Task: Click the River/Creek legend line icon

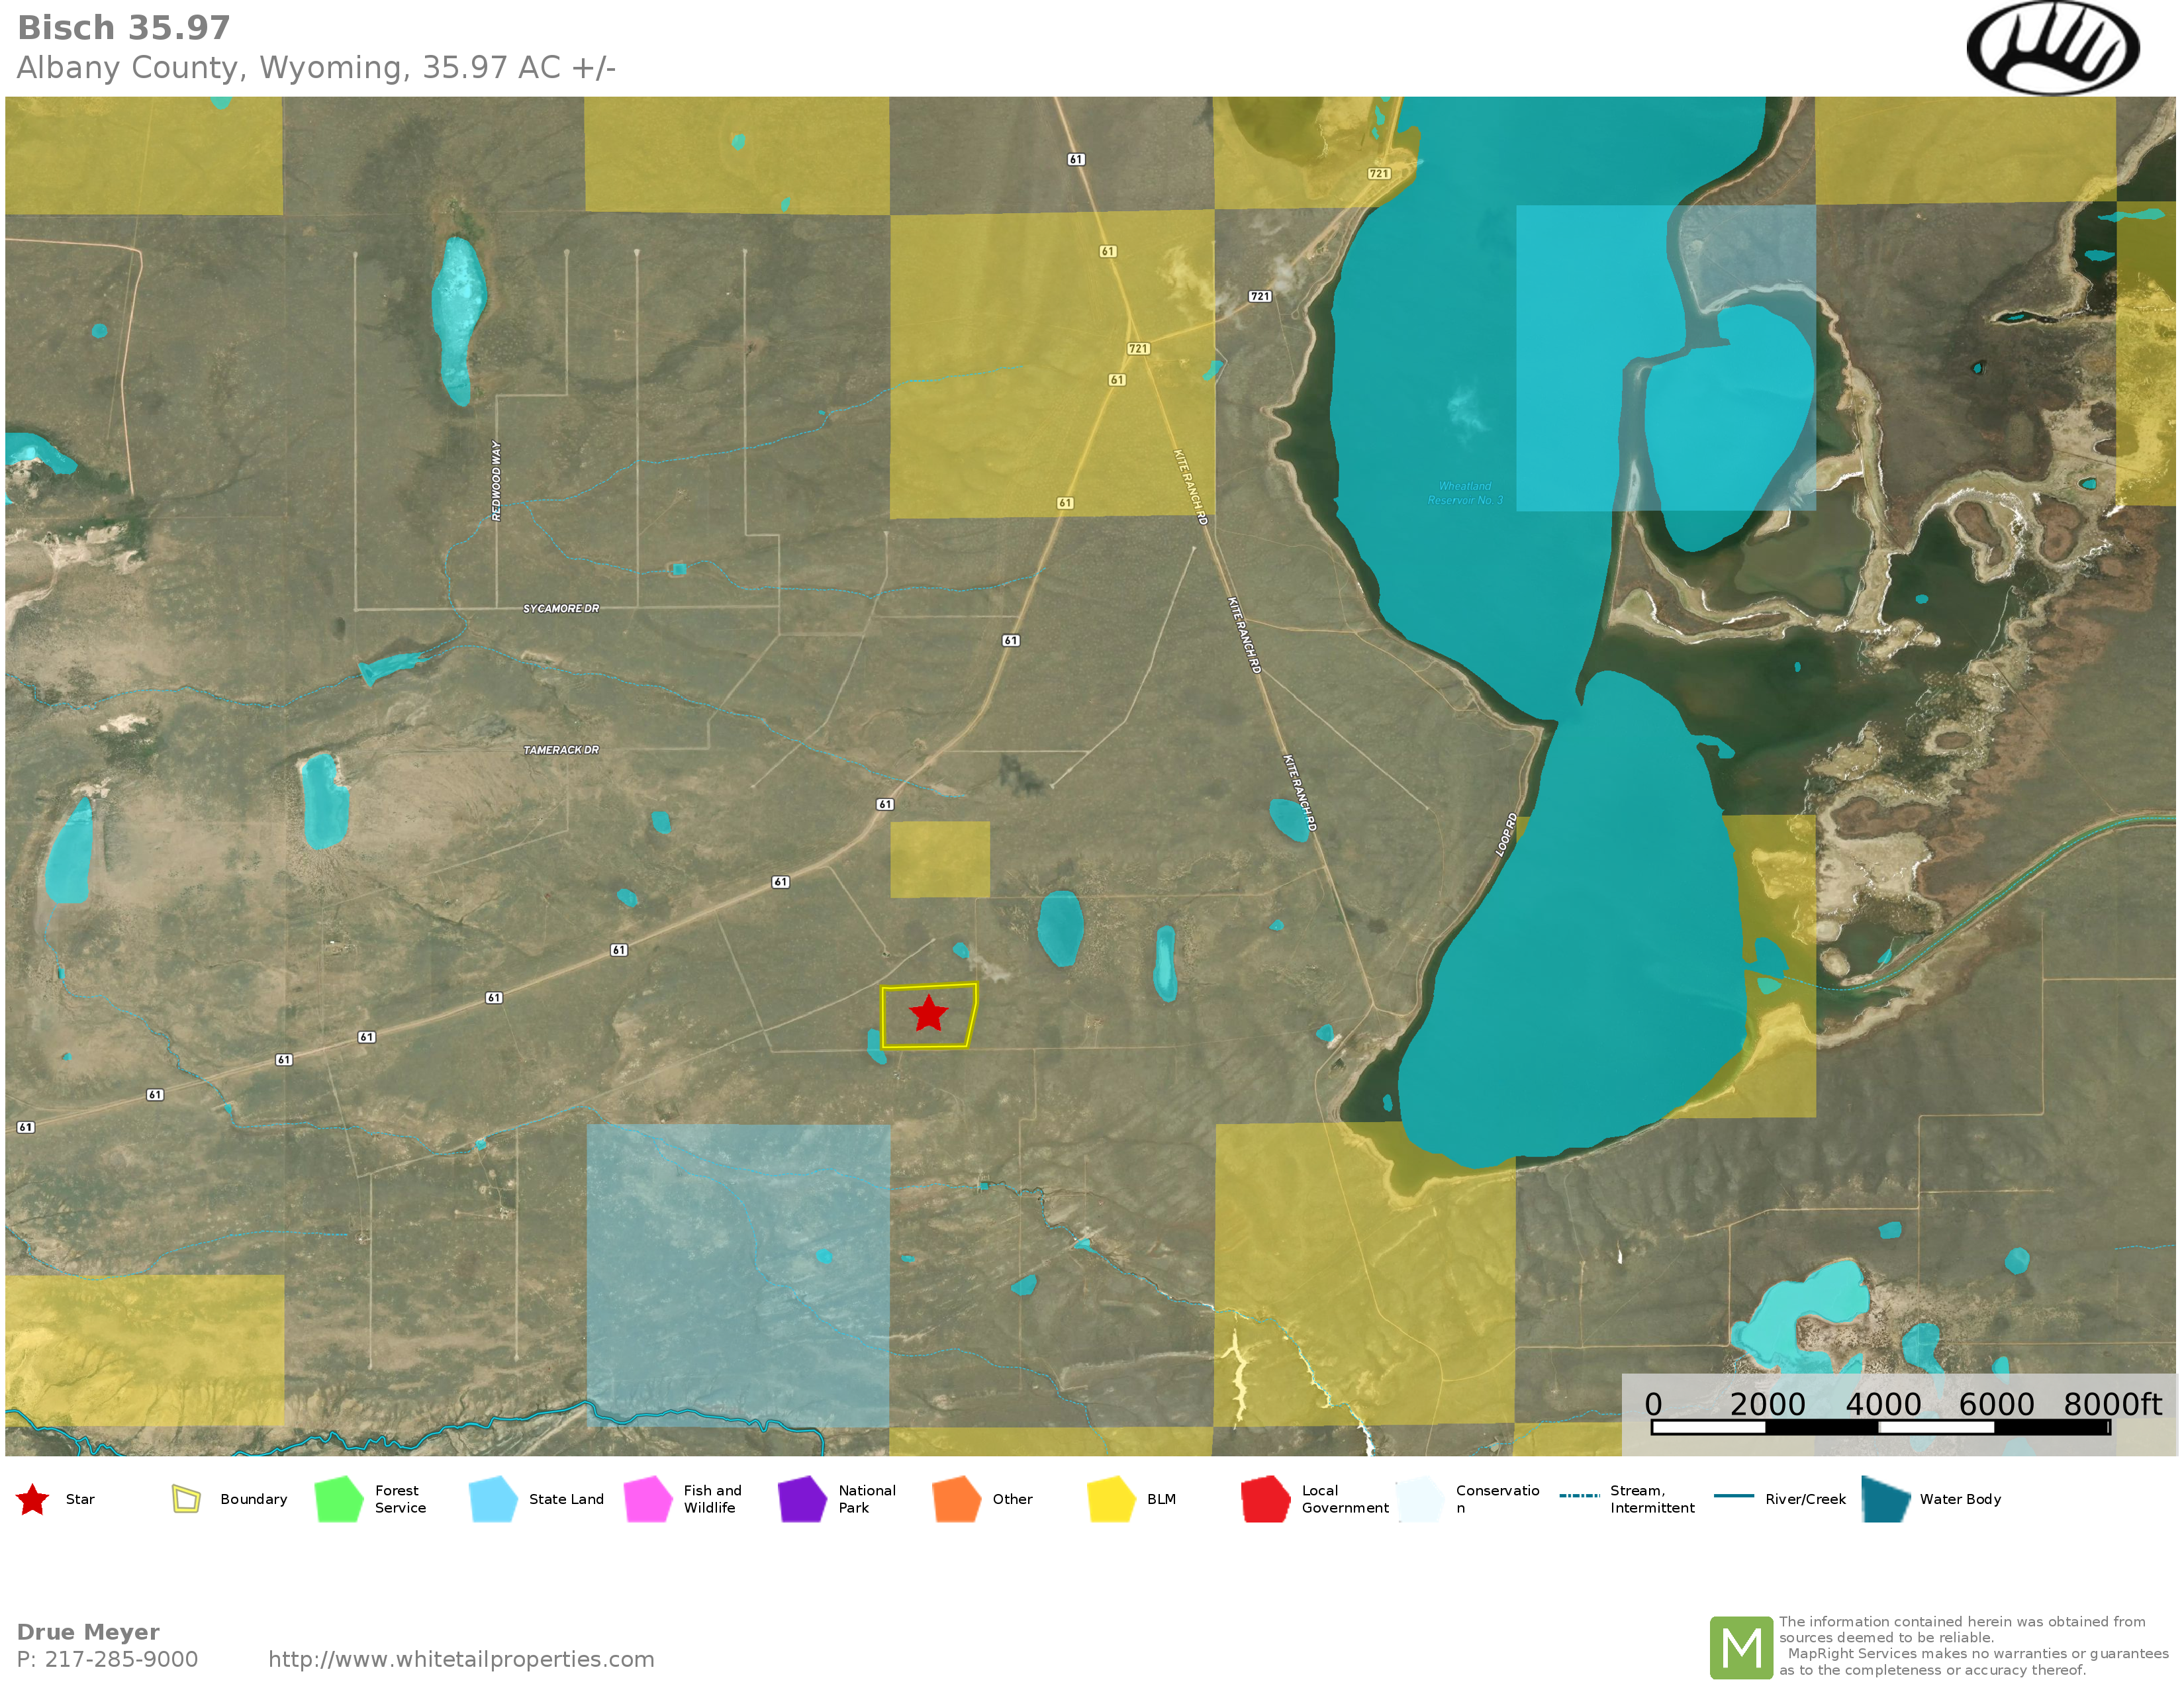Action: point(1733,1496)
